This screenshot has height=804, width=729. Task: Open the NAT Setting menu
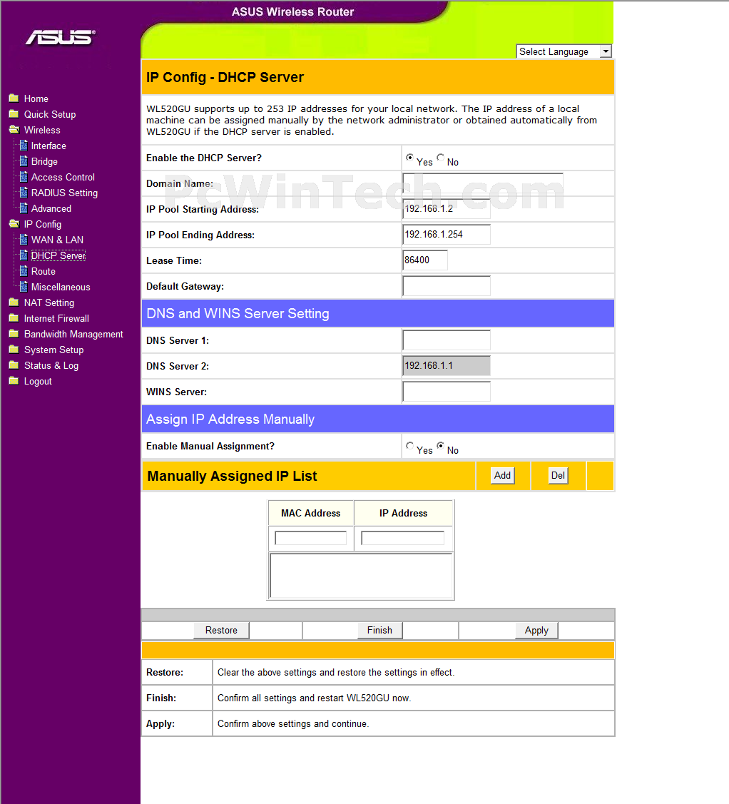pyautogui.click(x=49, y=302)
